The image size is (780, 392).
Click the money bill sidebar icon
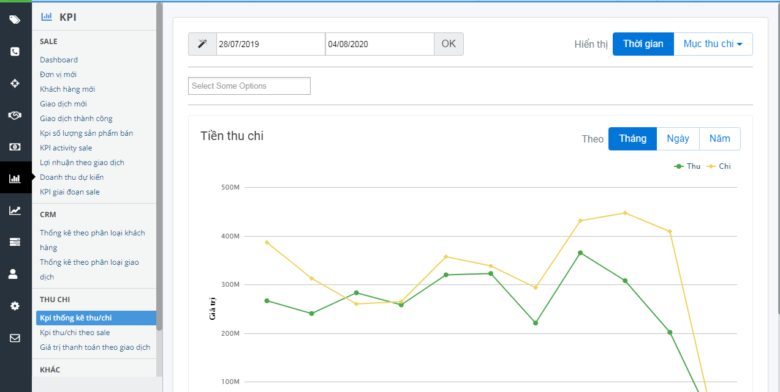[15, 147]
